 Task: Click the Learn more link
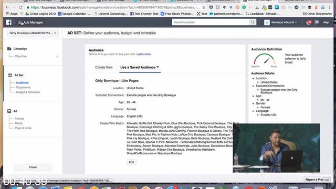[143, 54]
